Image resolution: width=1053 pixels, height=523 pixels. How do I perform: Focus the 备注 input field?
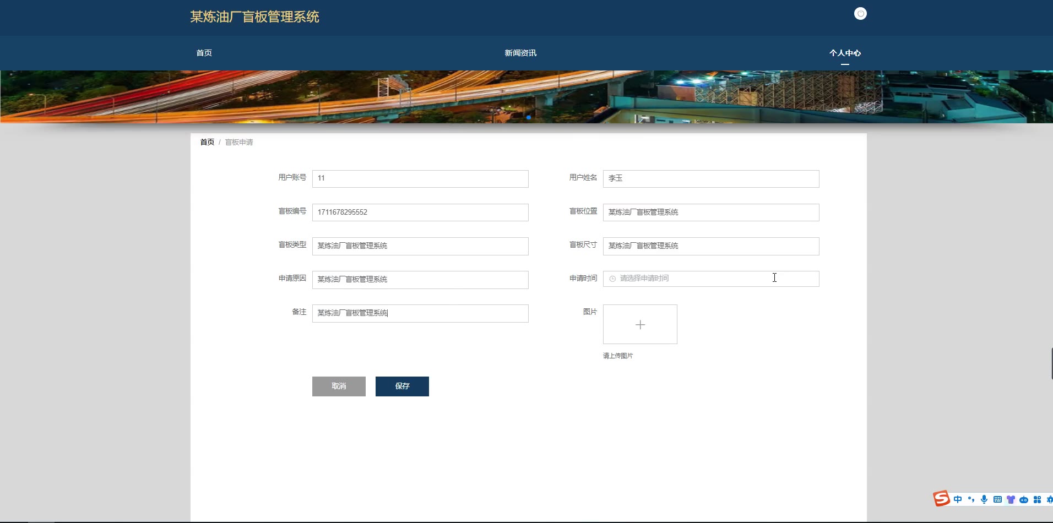click(x=420, y=313)
